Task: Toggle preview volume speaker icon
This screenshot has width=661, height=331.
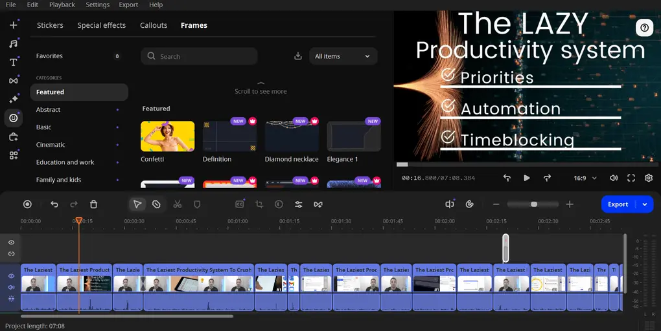Action: [x=614, y=178]
